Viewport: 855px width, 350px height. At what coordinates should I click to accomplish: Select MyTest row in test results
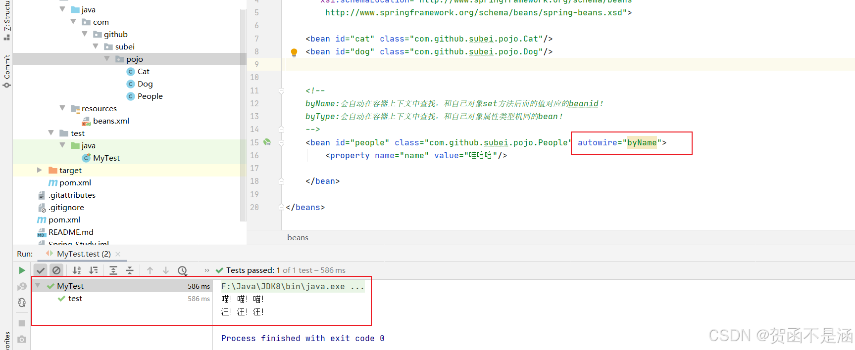tap(122, 286)
